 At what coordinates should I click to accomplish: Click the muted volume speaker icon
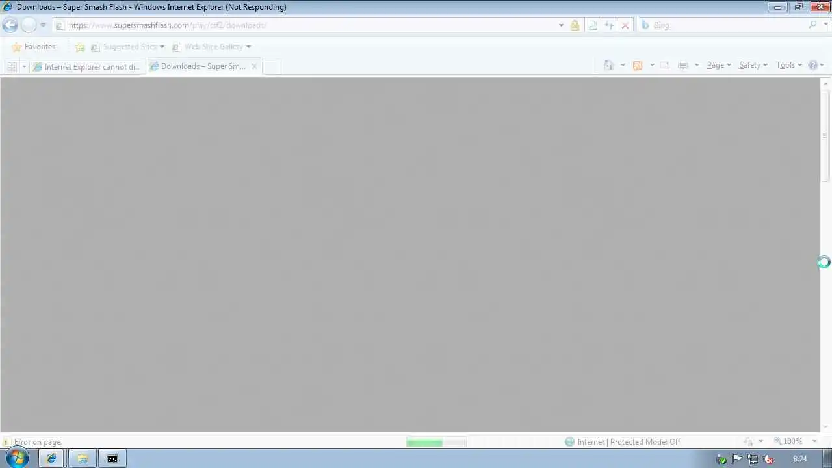pyautogui.click(x=768, y=459)
